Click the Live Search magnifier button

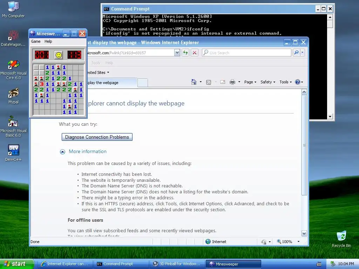tap(296, 53)
